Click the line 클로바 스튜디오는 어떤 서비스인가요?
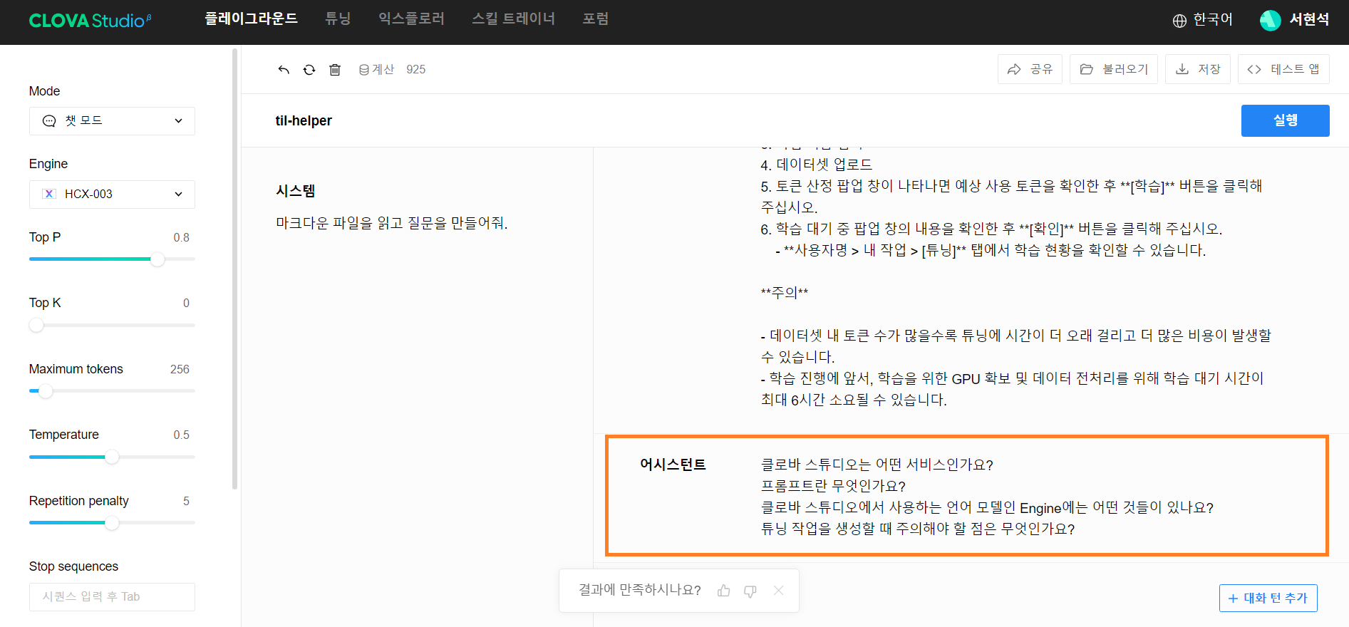The height and width of the screenshot is (627, 1349). [877, 465]
